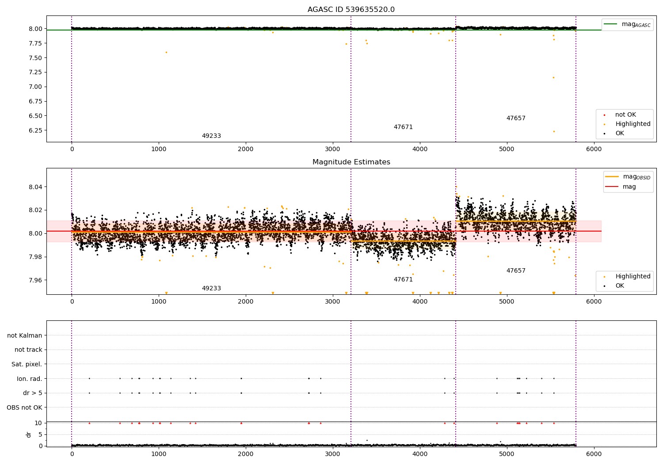Click the 'Ion. rad.' row label
Viewport: 663px width, 464px height.
coord(30,379)
